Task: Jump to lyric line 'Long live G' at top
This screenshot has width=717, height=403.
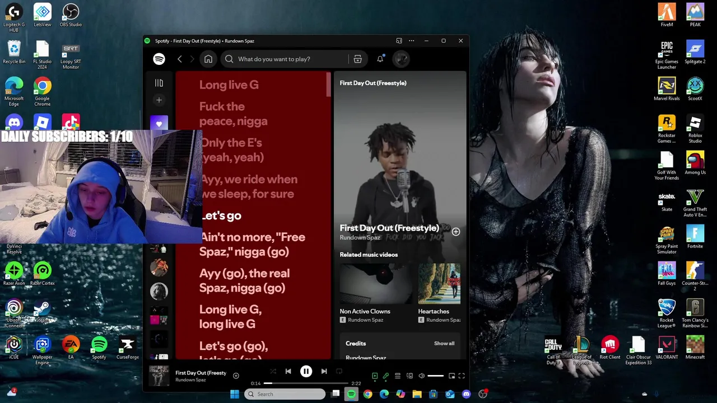Action: (229, 85)
